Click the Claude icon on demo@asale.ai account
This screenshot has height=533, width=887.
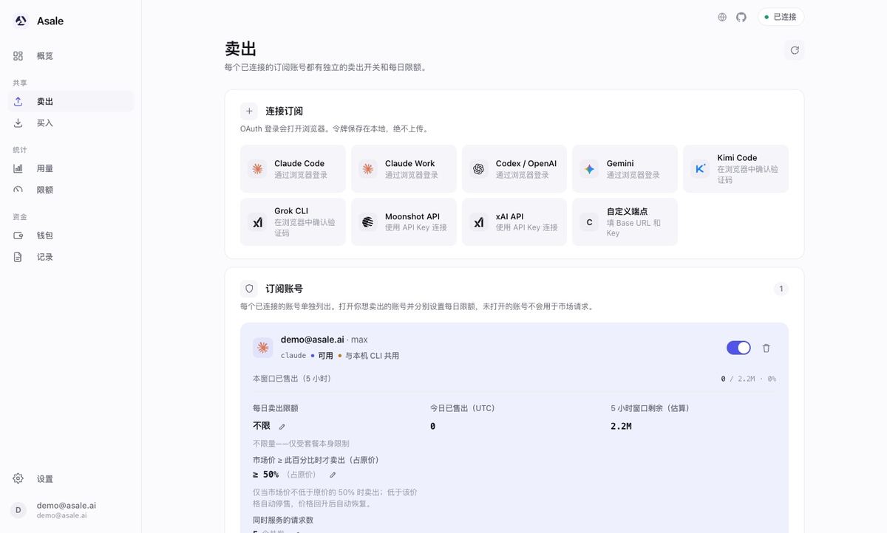click(x=262, y=348)
